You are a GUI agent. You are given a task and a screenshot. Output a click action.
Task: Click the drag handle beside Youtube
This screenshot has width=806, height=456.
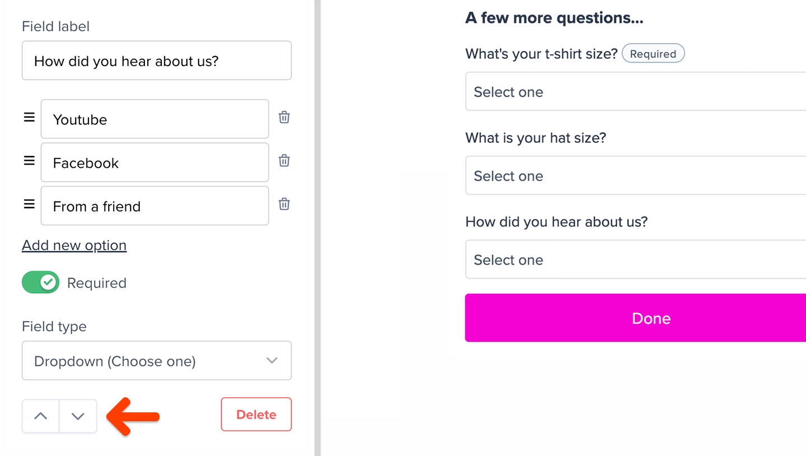[x=29, y=117]
